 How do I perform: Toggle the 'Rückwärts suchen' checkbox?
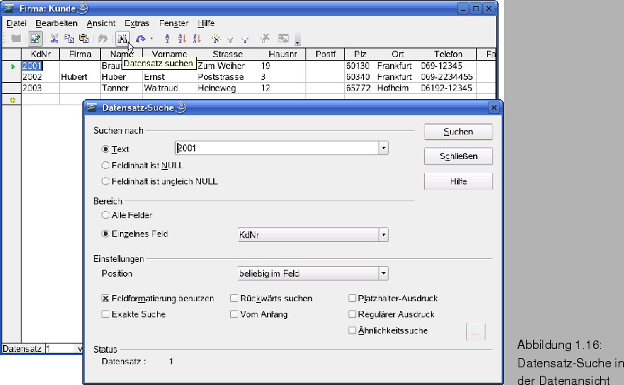click(235, 298)
